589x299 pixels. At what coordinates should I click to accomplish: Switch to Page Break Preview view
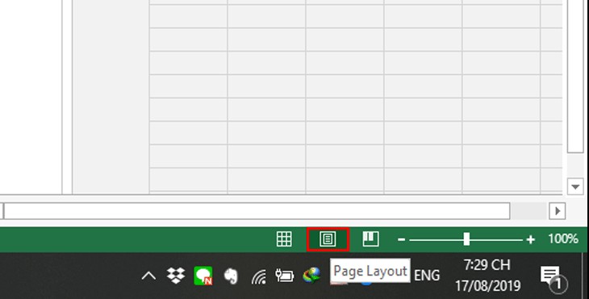pyautogui.click(x=371, y=239)
